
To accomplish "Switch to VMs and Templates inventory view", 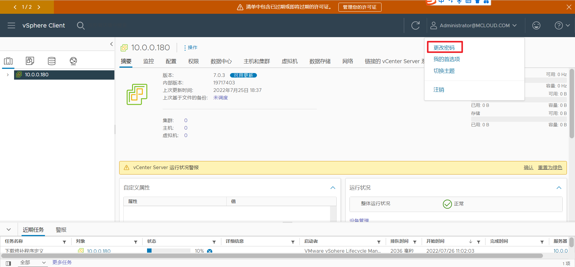I will (30, 61).
